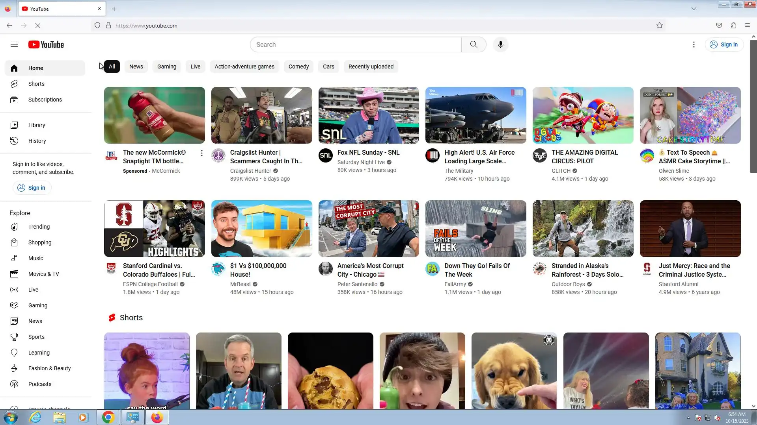Open Google Chrome from the taskbar
Viewport: 757px width, 425px height.
[108, 417]
